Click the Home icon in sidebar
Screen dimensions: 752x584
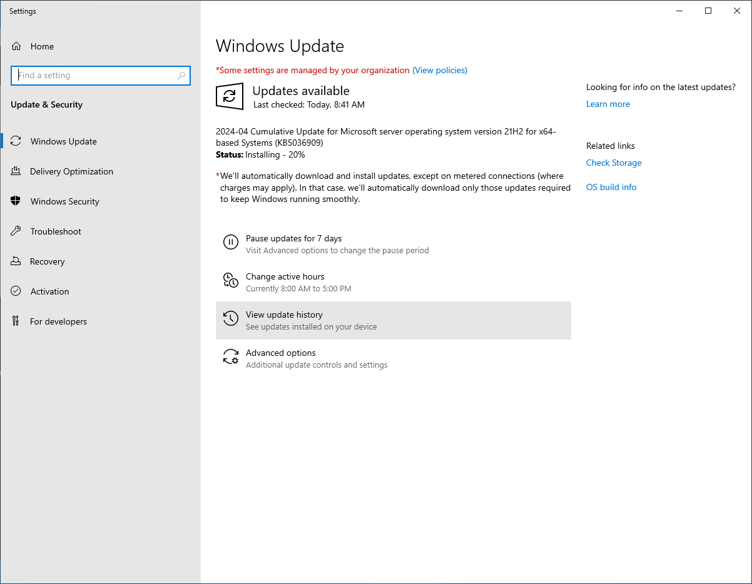pos(16,46)
